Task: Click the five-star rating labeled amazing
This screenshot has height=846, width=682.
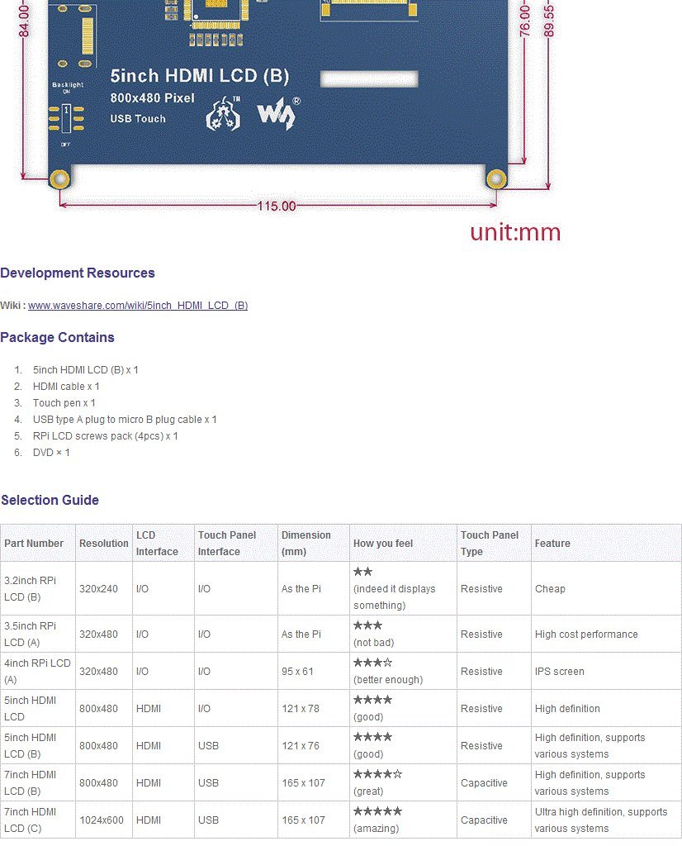Action: (378, 811)
